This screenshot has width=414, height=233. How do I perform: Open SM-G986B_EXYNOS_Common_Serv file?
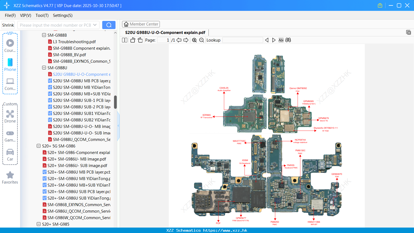pyautogui.click(x=79, y=204)
